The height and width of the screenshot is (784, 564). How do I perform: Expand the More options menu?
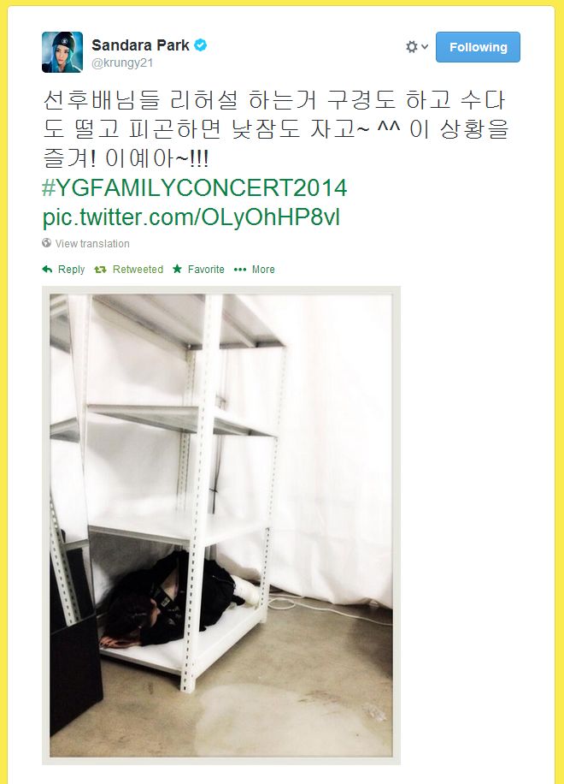tap(255, 270)
